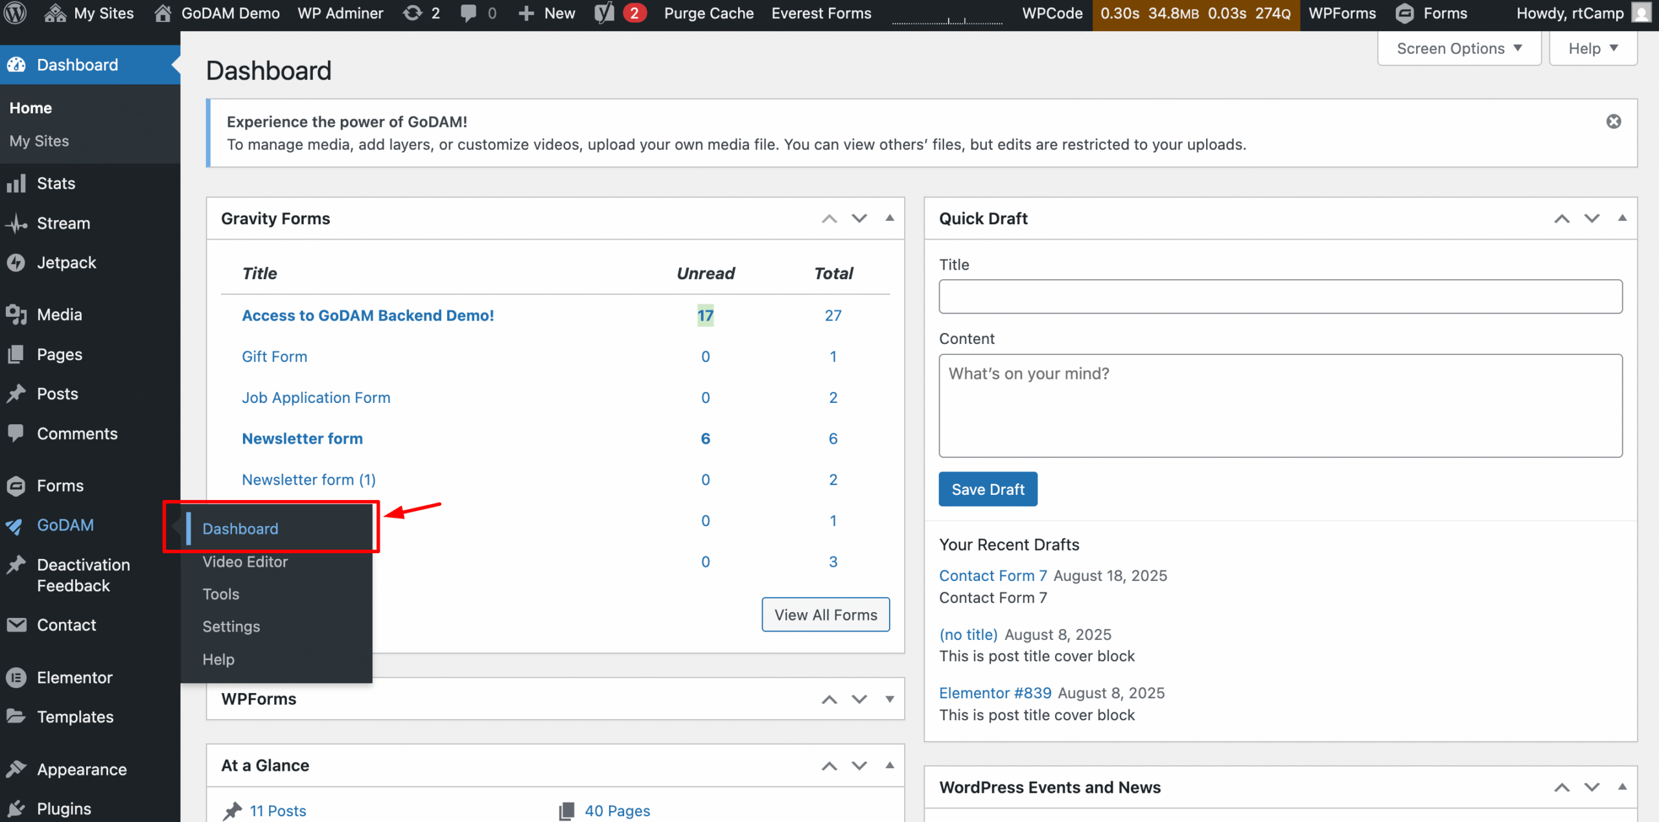Select the Elementor sidebar icon
The width and height of the screenshot is (1659, 822).
coord(16,678)
